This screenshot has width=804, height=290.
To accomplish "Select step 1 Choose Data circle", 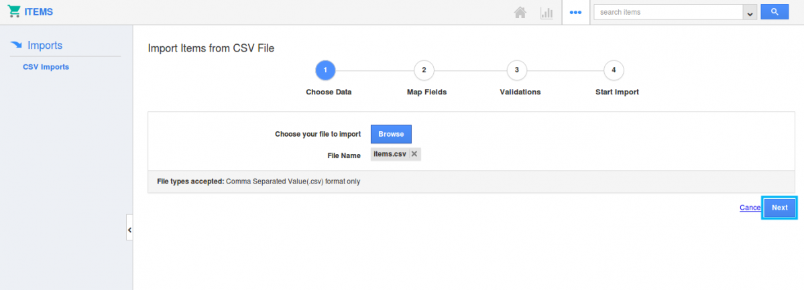I will tap(325, 70).
